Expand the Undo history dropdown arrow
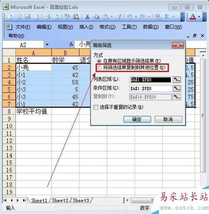Screen dimensions: 209x214 [136, 17]
